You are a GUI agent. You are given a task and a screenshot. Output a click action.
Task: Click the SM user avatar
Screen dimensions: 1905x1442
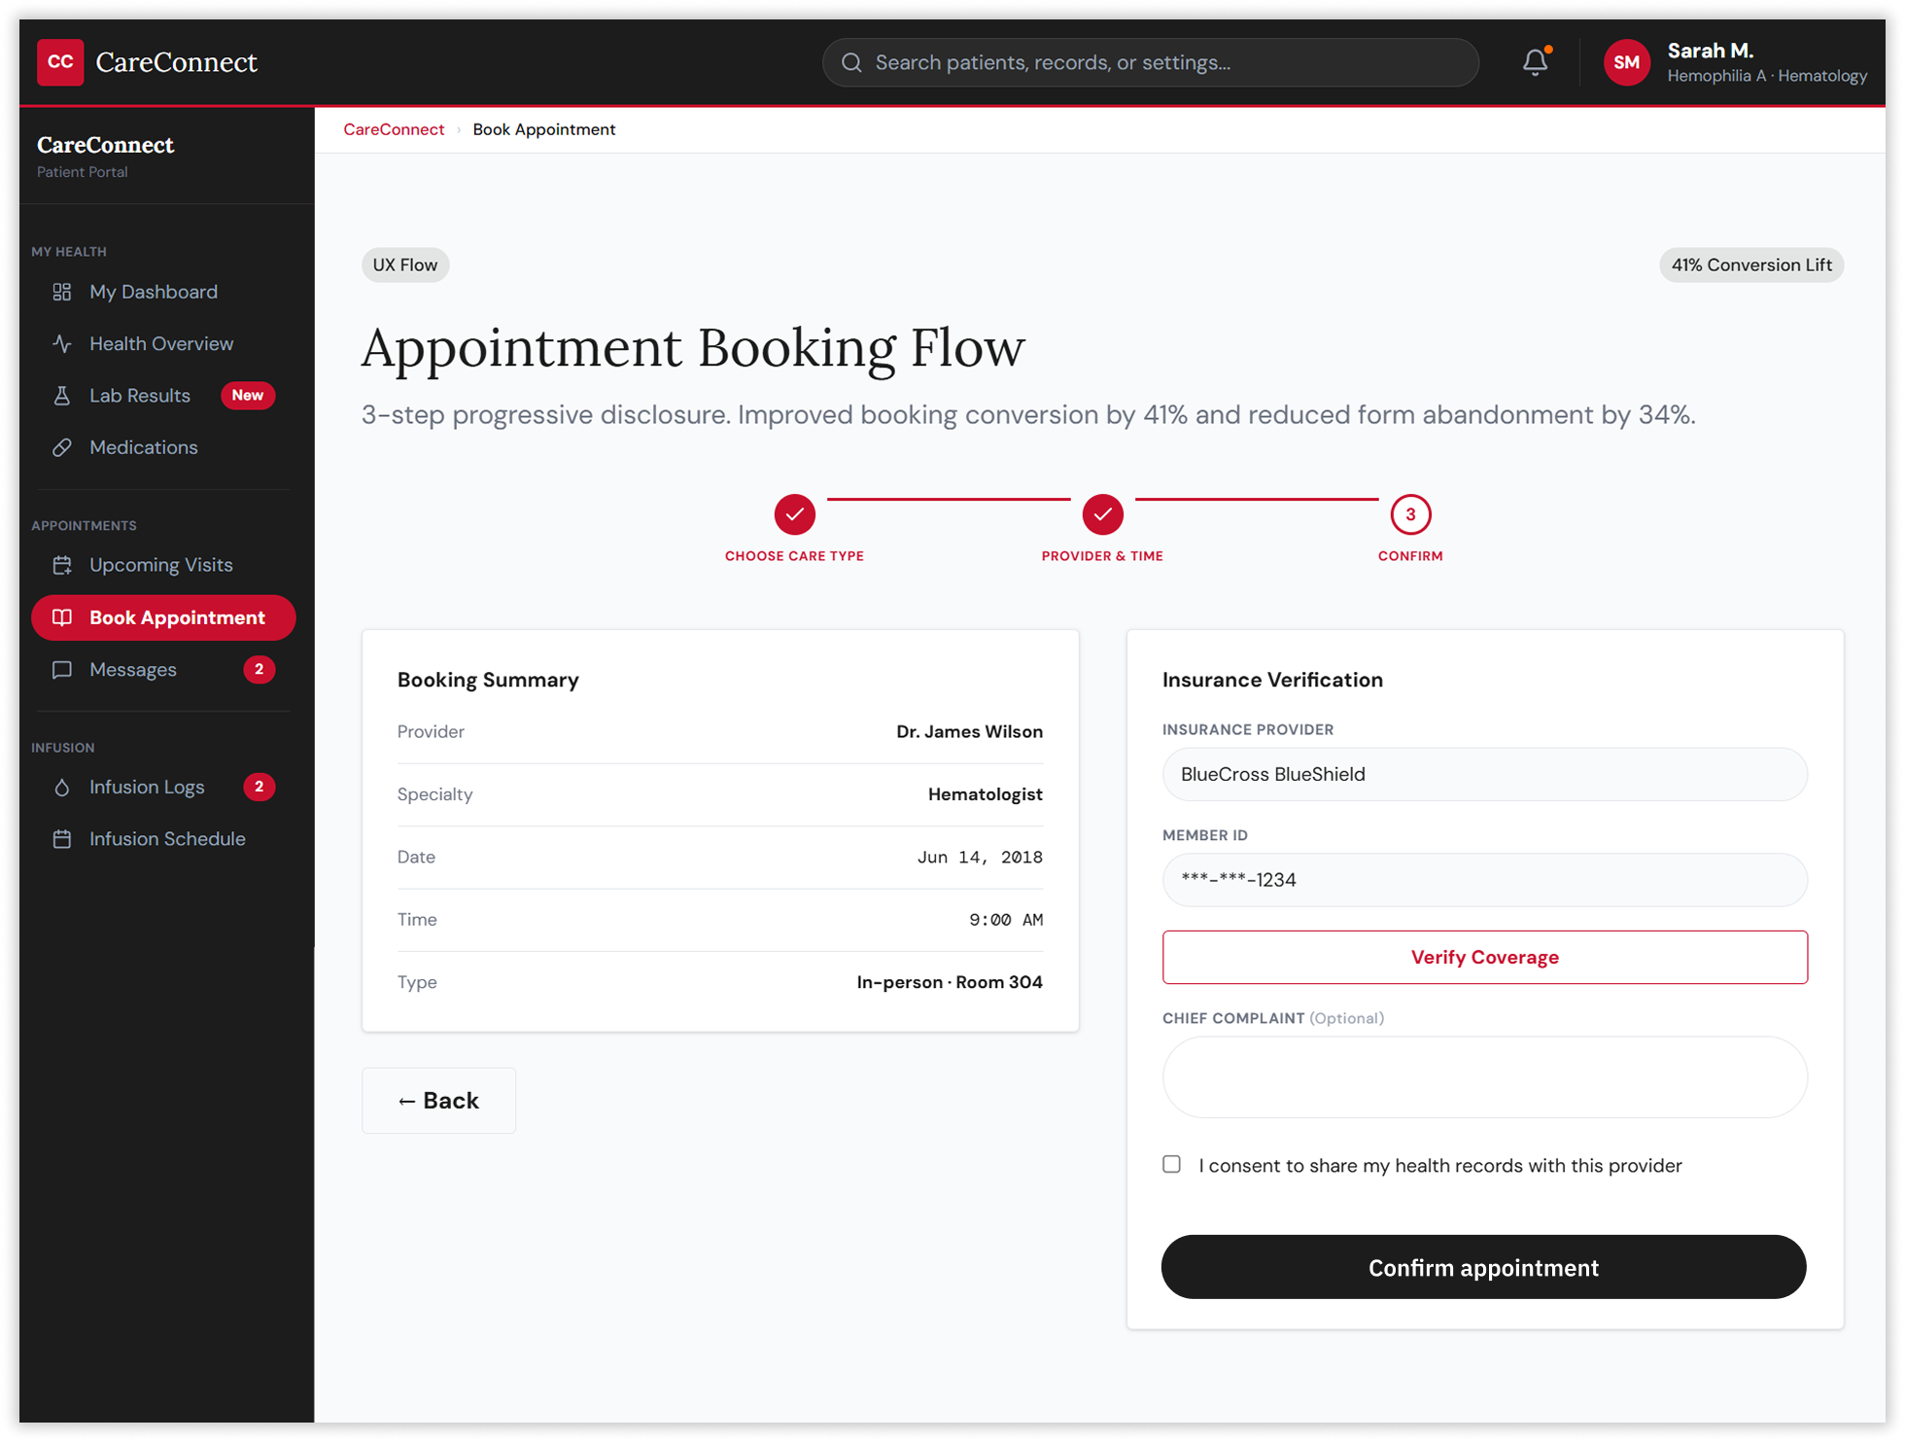tap(1626, 62)
